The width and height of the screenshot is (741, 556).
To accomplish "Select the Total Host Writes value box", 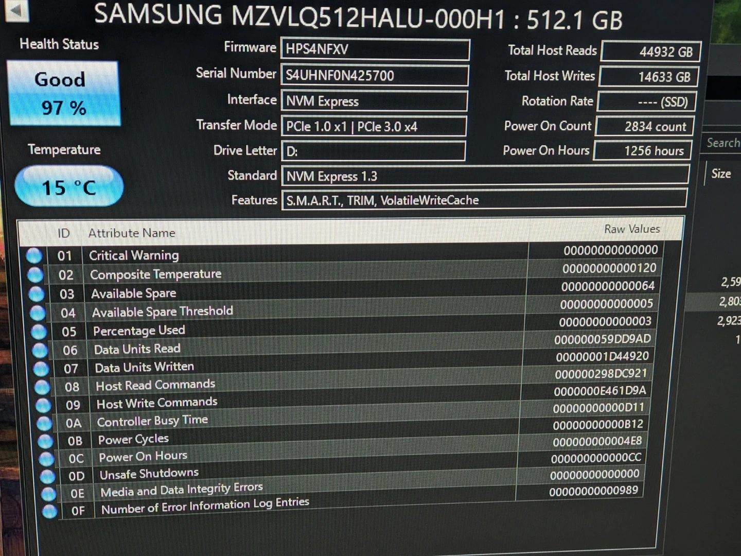I will (x=649, y=77).
